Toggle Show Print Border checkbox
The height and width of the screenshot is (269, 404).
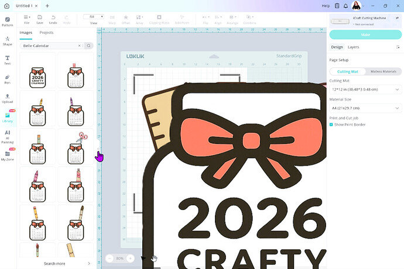coord(331,125)
